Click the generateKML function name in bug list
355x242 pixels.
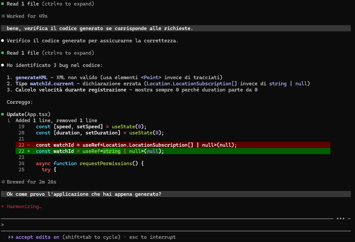(x=31, y=77)
